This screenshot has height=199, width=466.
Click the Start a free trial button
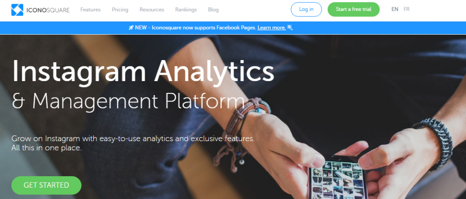tap(354, 9)
